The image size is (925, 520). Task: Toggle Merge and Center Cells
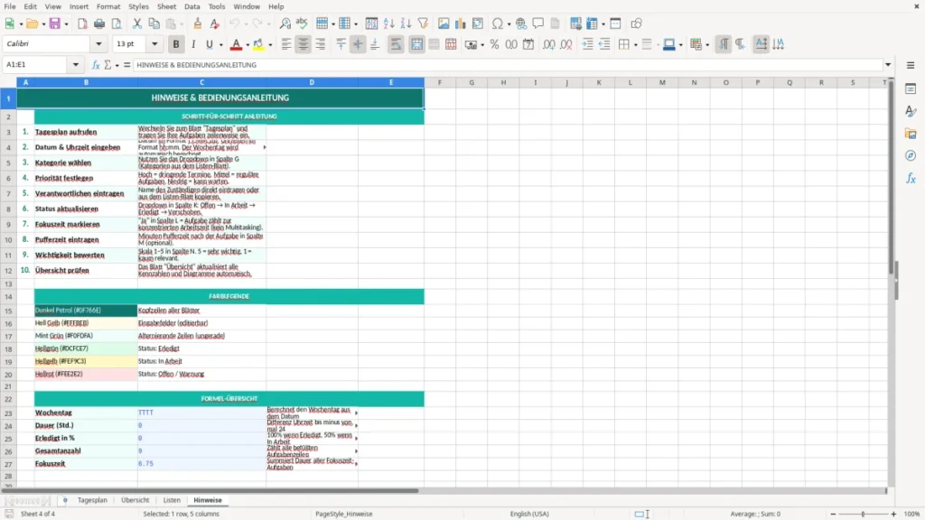coord(416,44)
